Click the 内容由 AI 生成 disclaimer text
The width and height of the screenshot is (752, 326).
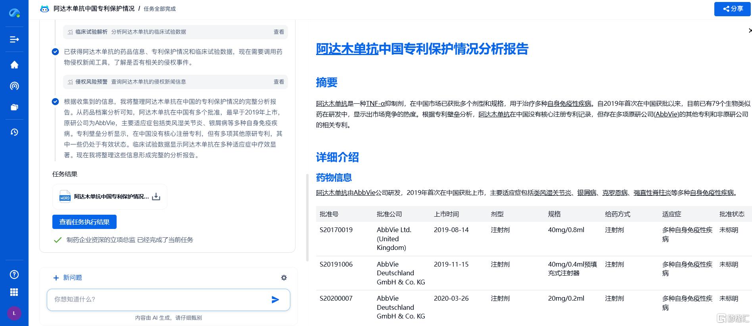[x=169, y=318]
